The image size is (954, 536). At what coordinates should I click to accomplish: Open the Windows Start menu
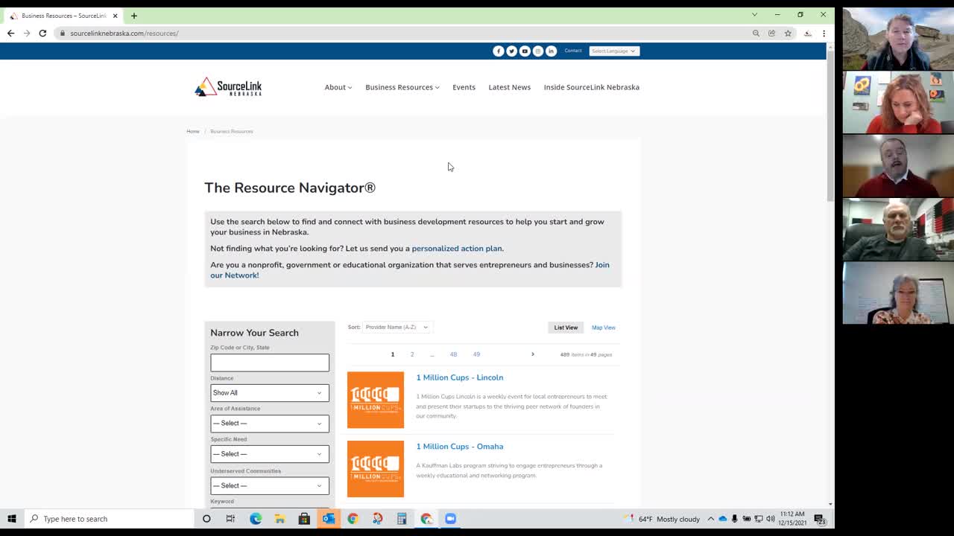click(x=12, y=519)
